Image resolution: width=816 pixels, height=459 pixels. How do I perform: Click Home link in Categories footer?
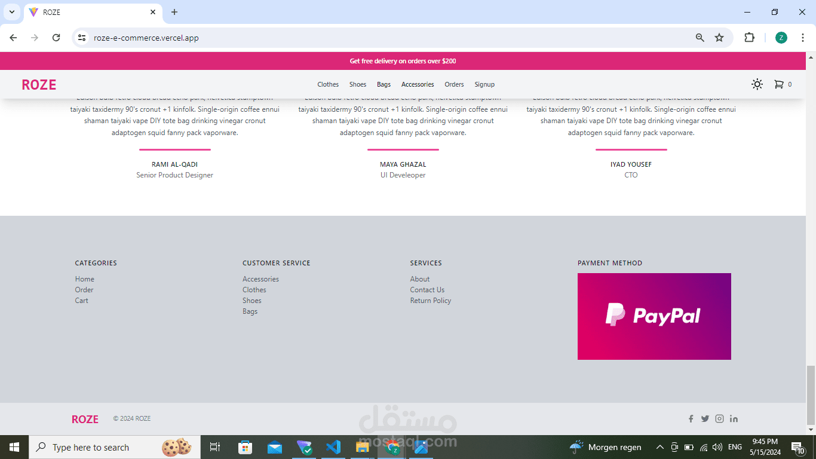tap(85, 279)
